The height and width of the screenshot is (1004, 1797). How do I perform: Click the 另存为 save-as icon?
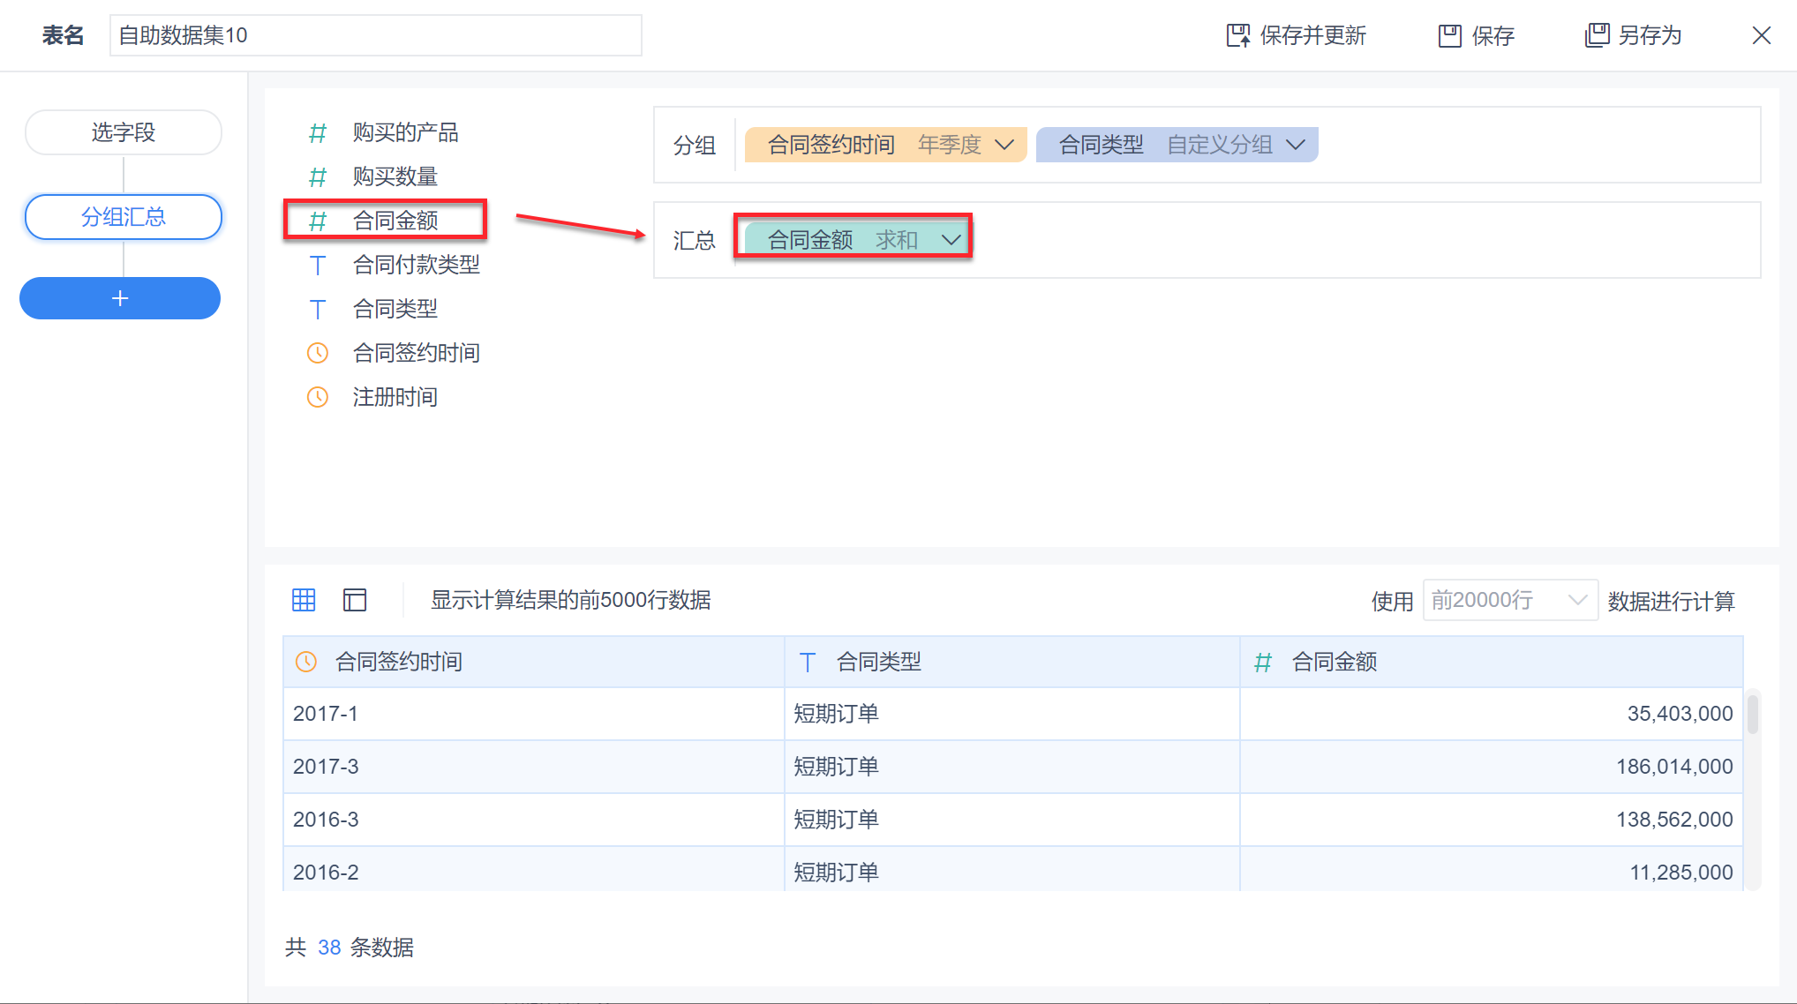coord(1597,35)
